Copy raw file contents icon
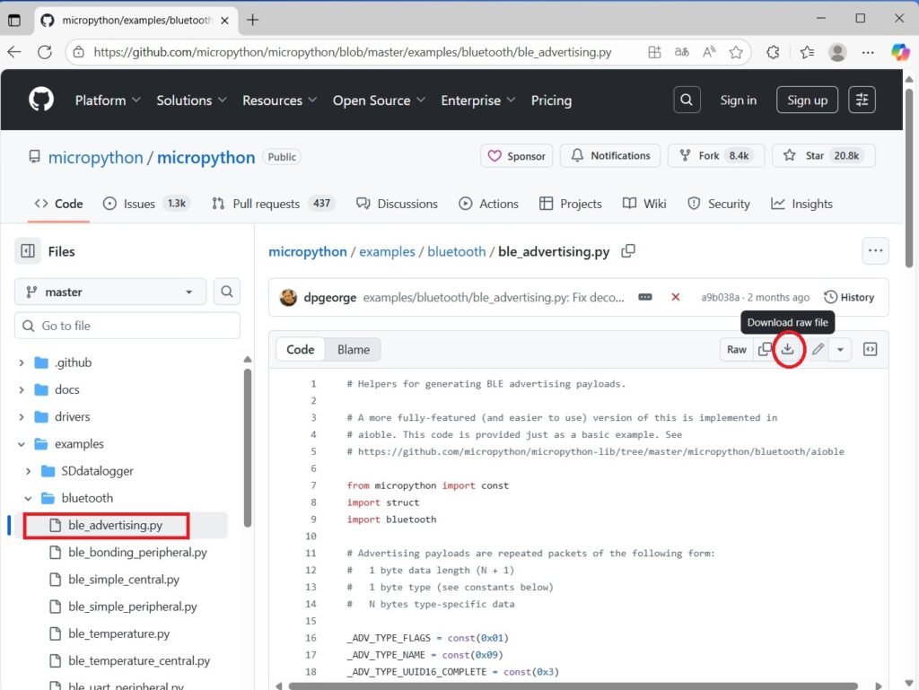This screenshot has width=919, height=690. click(x=765, y=349)
